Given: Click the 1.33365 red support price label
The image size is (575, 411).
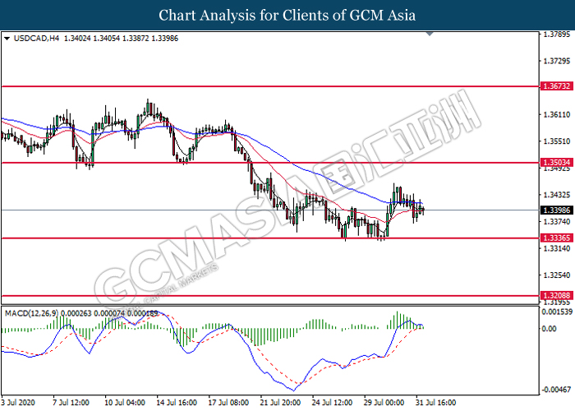Looking at the screenshot, I should click(x=556, y=238).
